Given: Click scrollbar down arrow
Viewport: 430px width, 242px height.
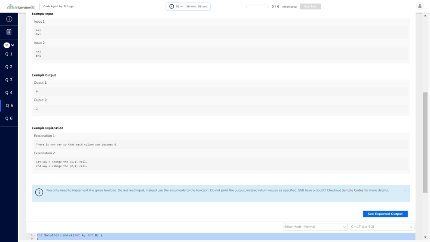Looking at the screenshot, I should click(x=425, y=237).
